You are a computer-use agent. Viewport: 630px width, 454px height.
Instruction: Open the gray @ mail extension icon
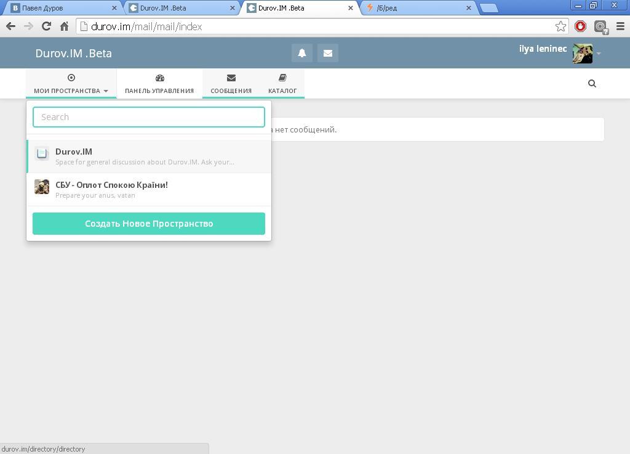pos(600,27)
